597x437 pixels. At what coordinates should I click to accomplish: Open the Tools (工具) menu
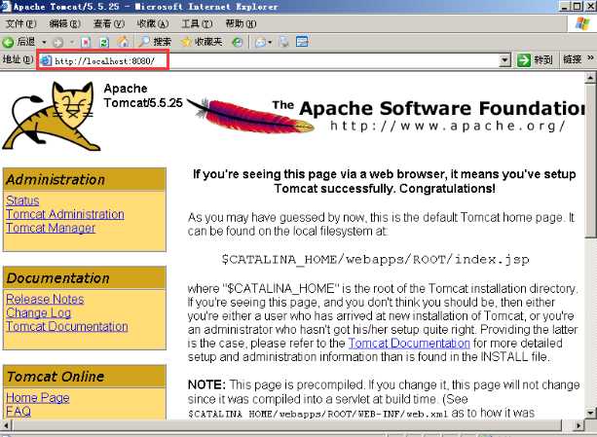pyautogui.click(x=197, y=24)
